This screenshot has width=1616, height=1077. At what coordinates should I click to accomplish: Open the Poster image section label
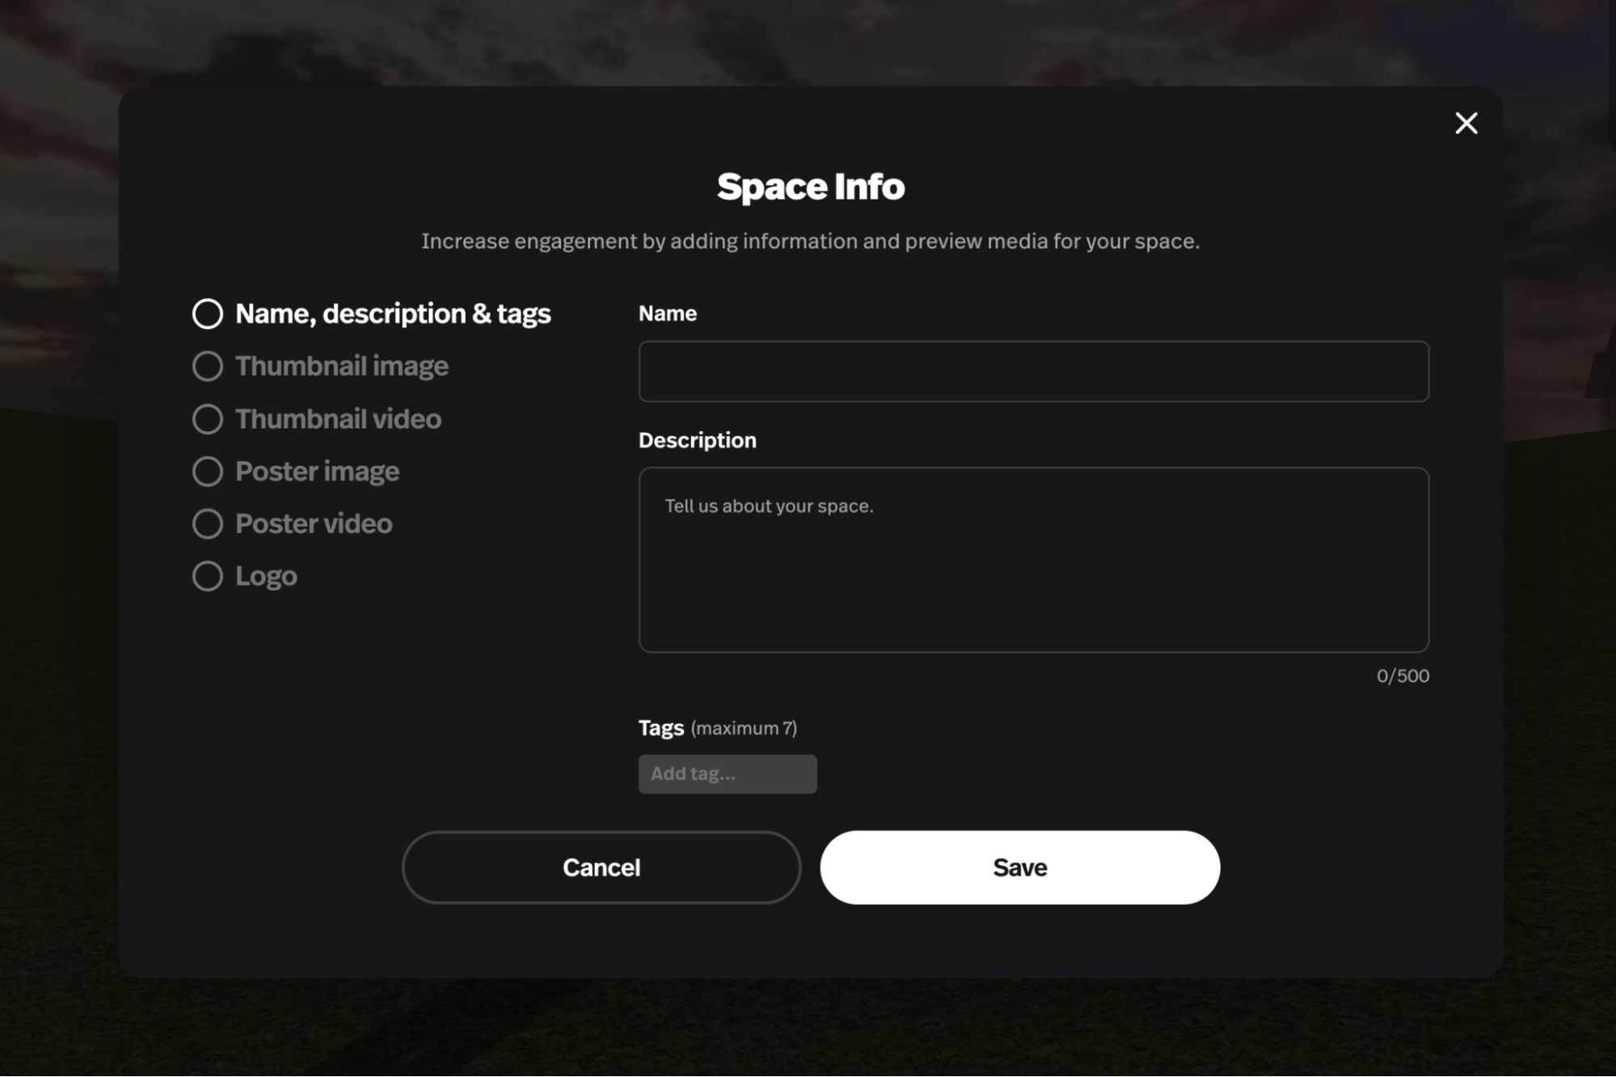point(317,471)
